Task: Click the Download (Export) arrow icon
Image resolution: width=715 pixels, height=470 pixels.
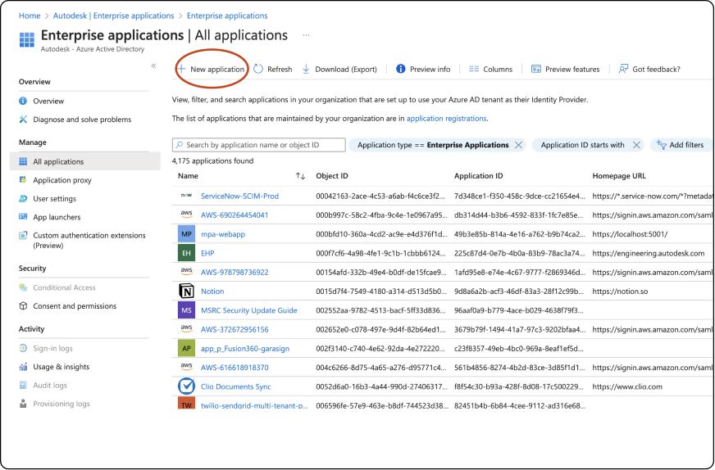Action: pos(307,70)
